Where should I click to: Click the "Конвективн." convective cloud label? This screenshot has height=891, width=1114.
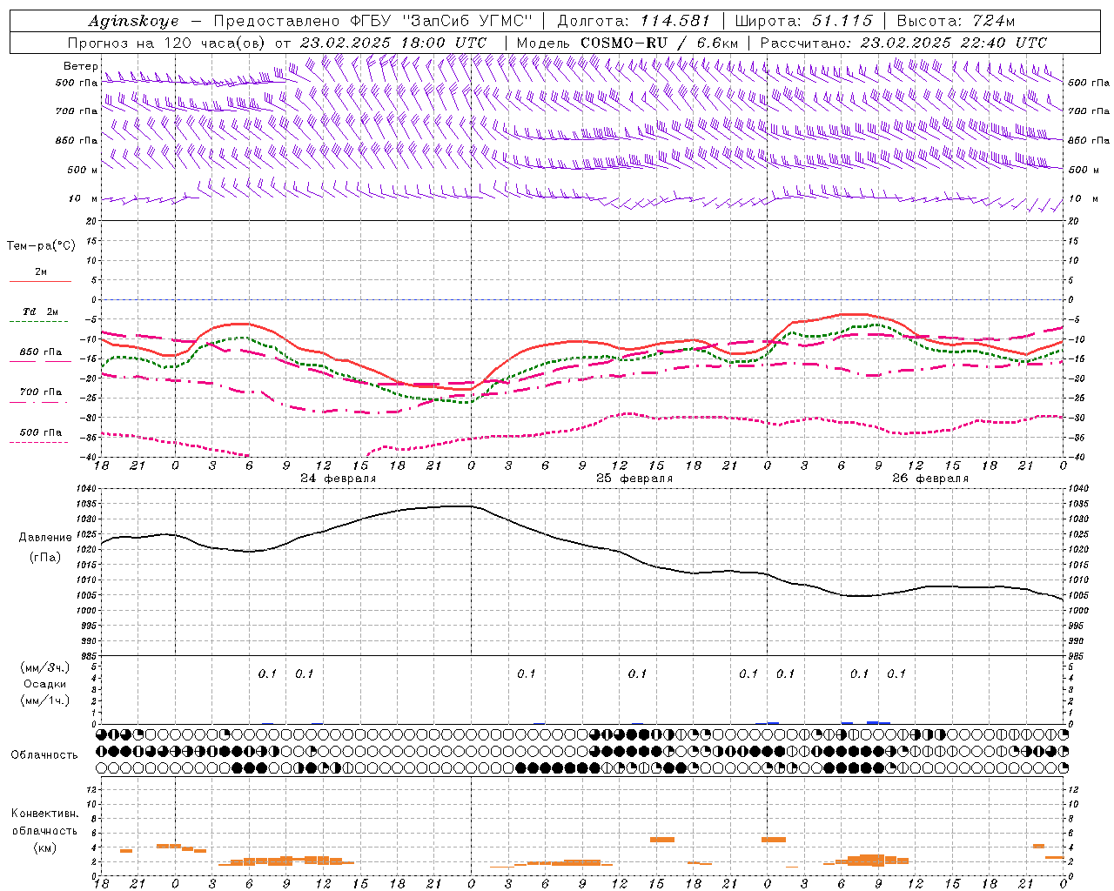pos(44,814)
